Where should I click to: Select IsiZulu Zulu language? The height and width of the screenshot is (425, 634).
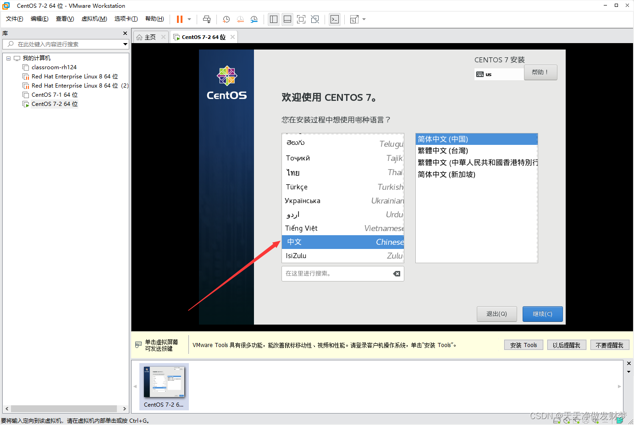(x=343, y=256)
